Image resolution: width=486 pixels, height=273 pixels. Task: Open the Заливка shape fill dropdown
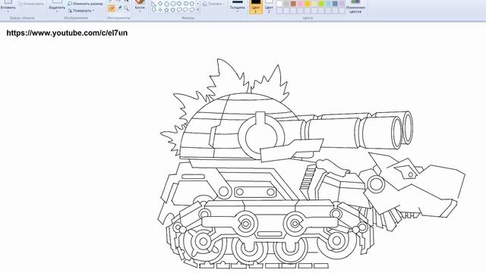213,4
